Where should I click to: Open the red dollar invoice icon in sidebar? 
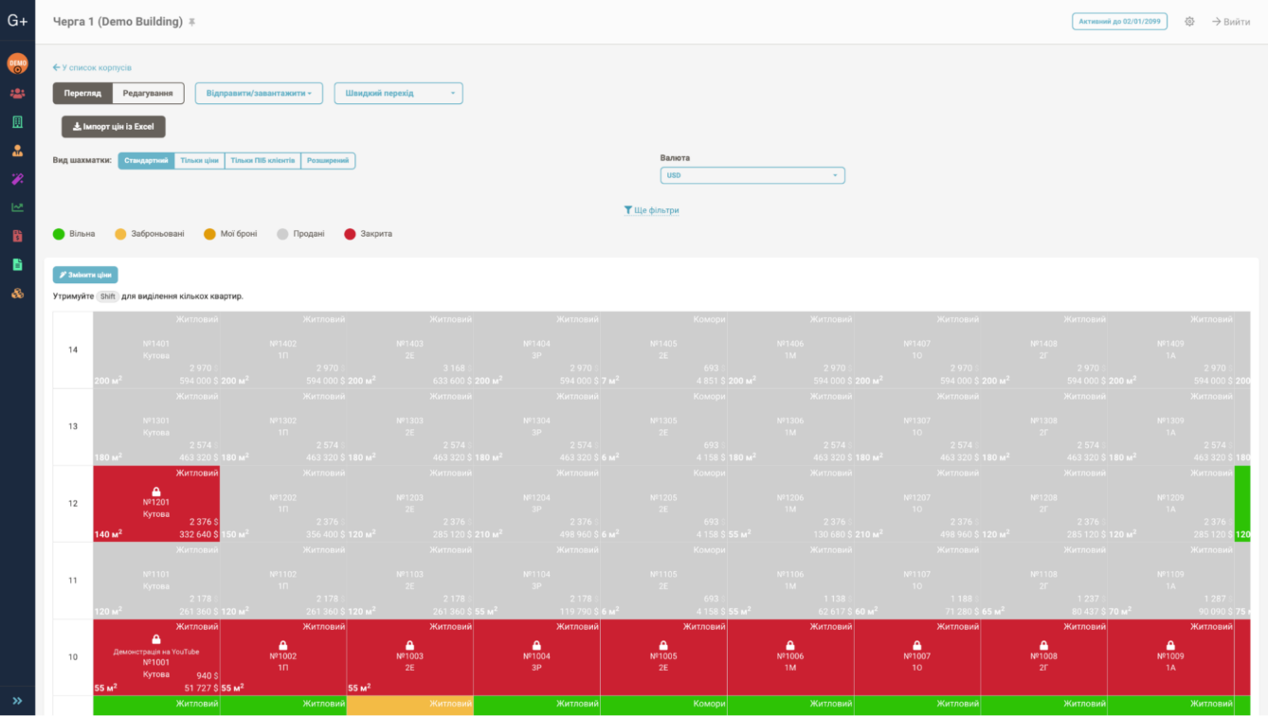tap(17, 236)
